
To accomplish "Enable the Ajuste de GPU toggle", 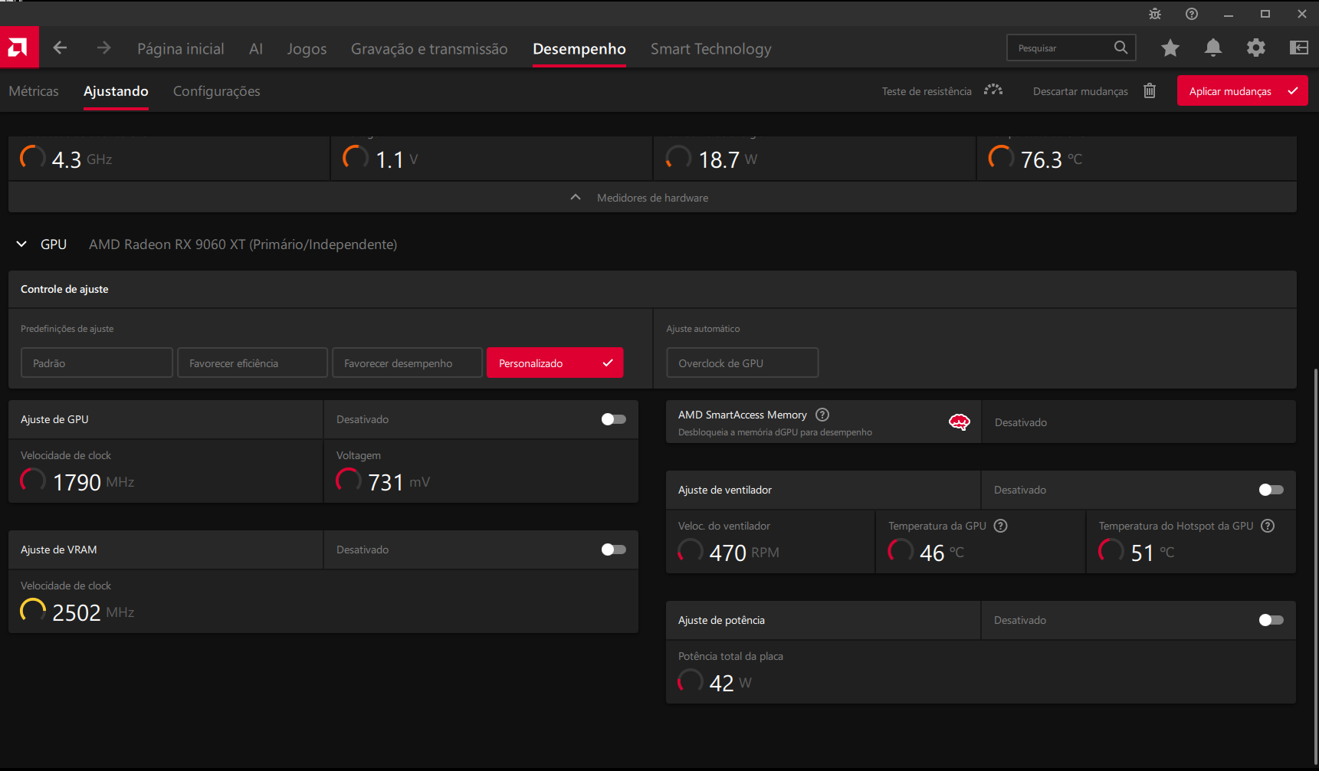I will 614,419.
